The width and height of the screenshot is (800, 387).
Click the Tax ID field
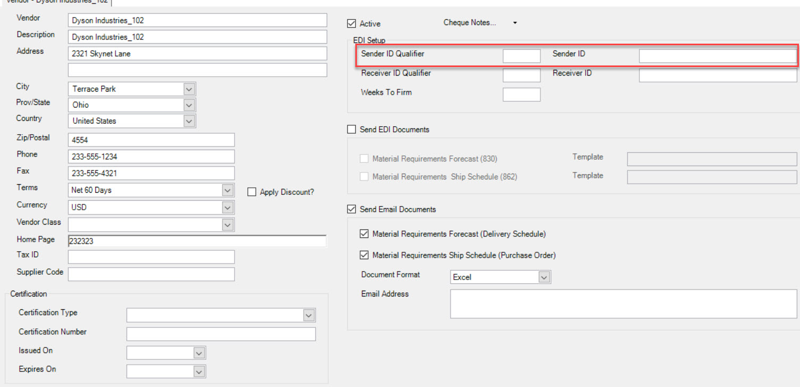point(152,257)
